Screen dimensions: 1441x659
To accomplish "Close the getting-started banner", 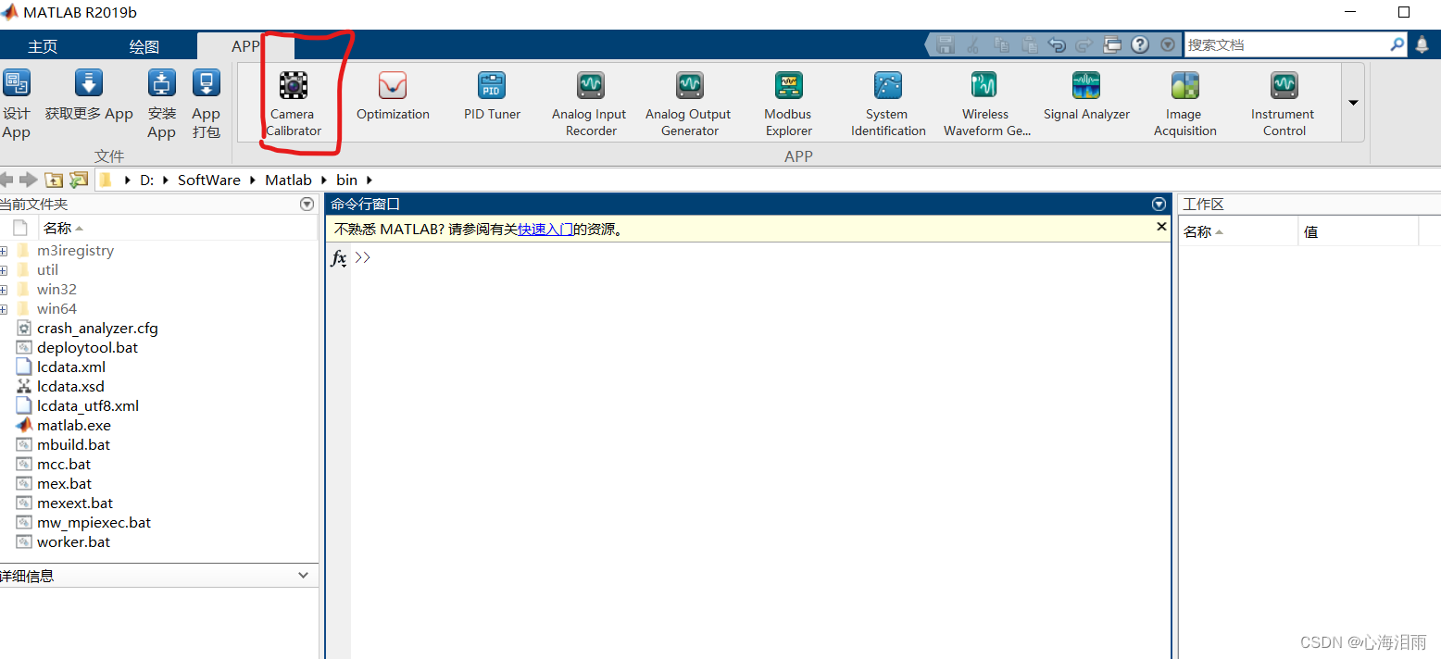I will pos(1162,227).
